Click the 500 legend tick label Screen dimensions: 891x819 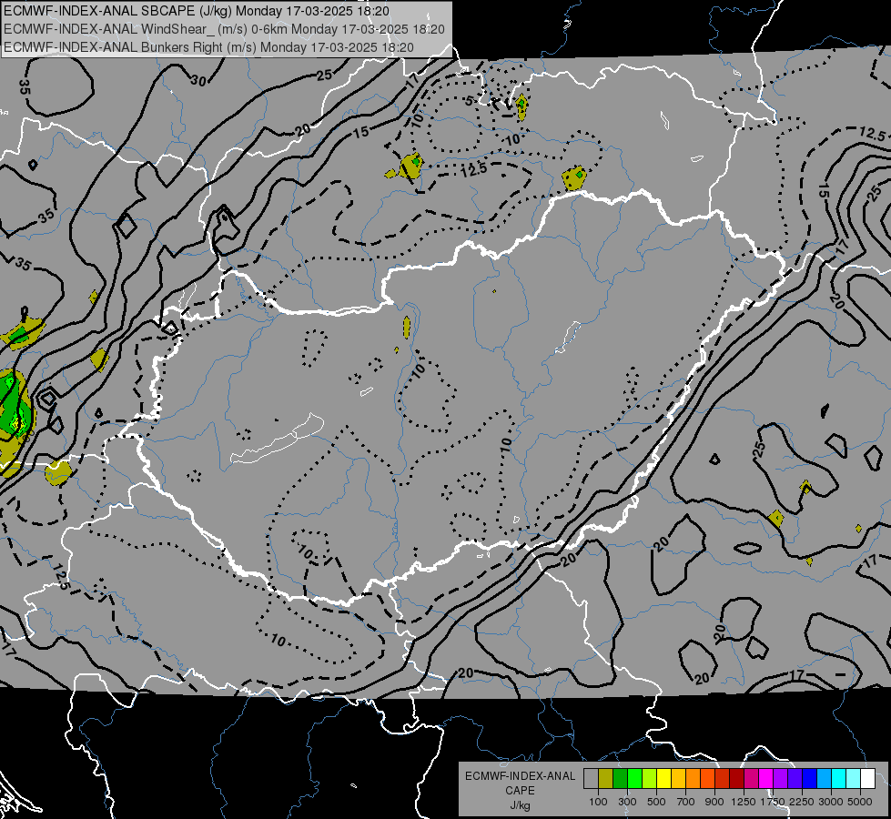tap(656, 802)
